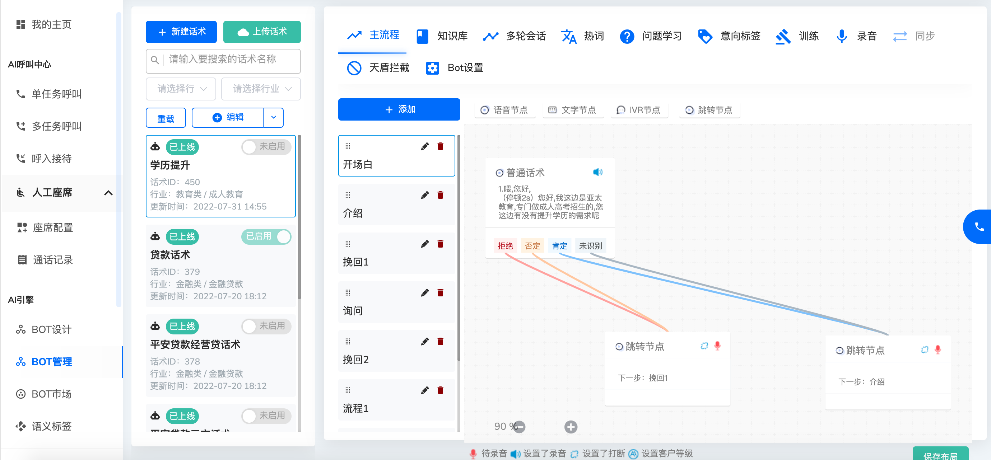
Task: Click the 话术名称 search input field
Action: pos(223,60)
